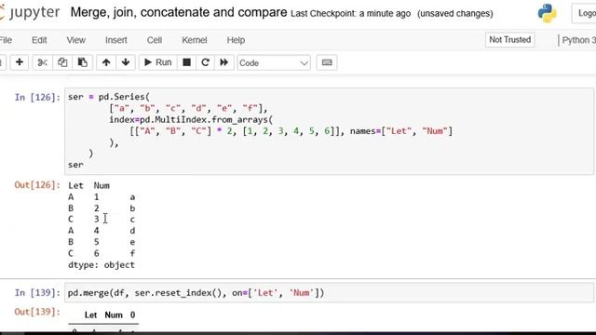Open the command palette keyboard icon
The image size is (596, 335).
(327, 62)
